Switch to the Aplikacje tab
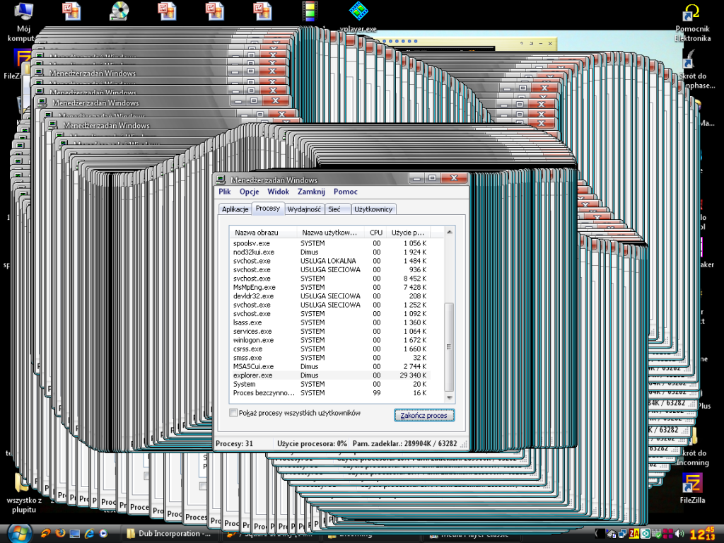The width and height of the screenshot is (724, 543). 235,209
